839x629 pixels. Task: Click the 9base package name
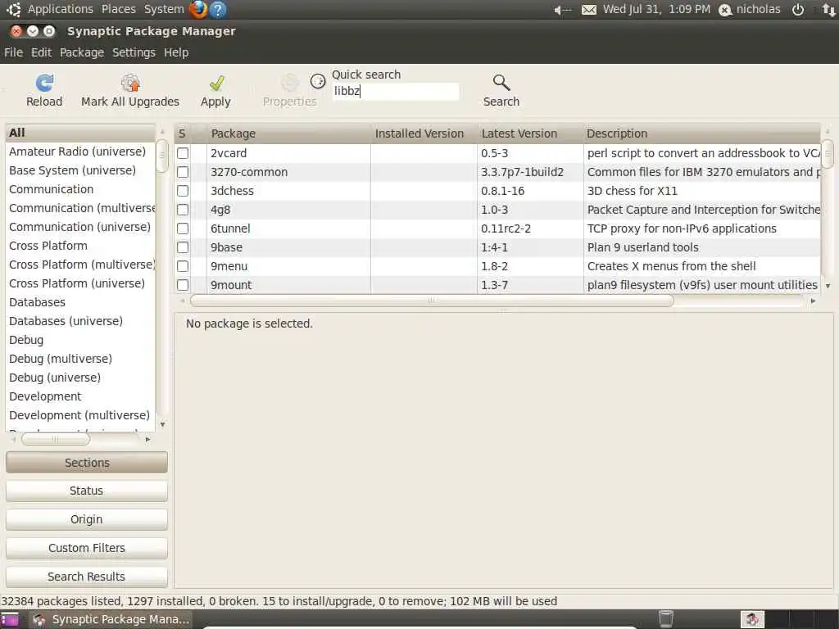(226, 247)
